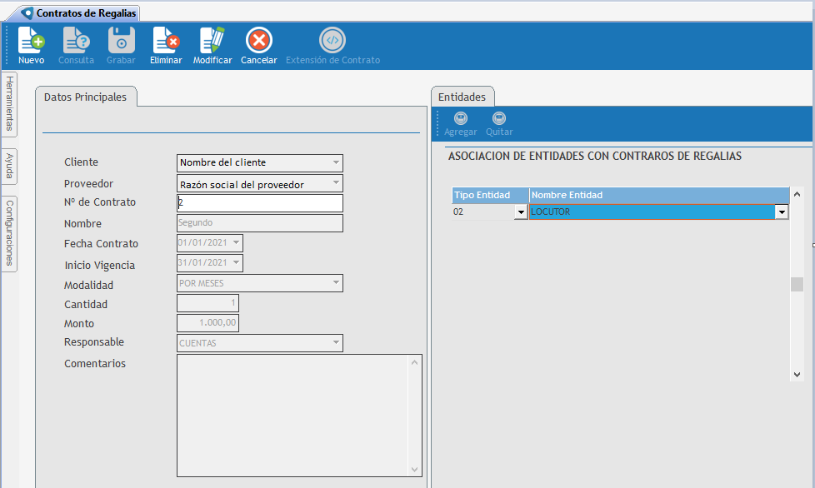This screenshot has width=815, height=488.
Task: Click the Nº de Contrato input field
Action: (259, 203)
